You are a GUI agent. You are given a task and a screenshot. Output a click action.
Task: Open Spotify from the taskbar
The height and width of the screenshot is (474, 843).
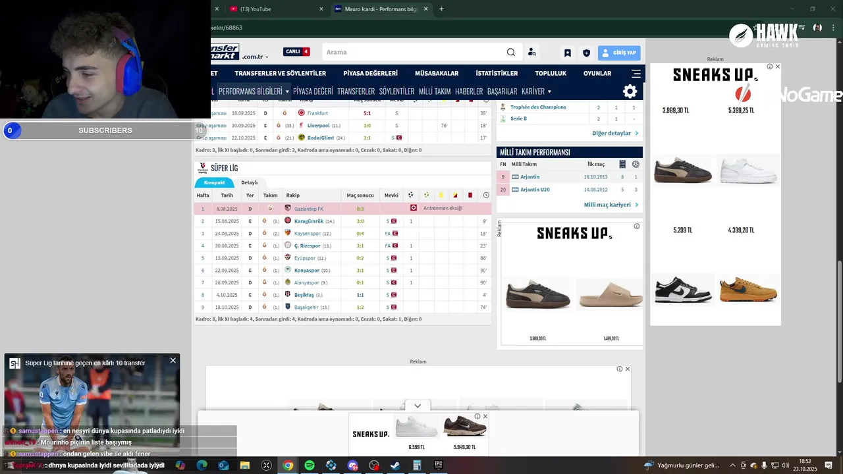tap(310, 465)
